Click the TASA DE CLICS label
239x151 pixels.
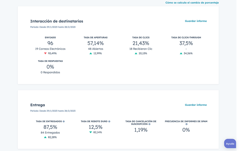141,37
